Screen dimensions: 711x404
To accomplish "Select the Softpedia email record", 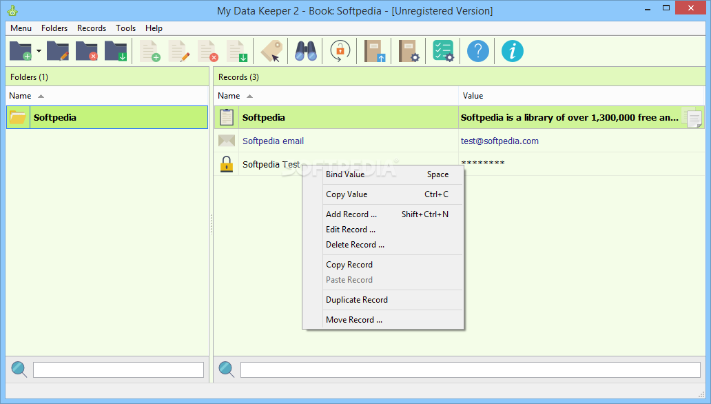I will pos(273,141).
